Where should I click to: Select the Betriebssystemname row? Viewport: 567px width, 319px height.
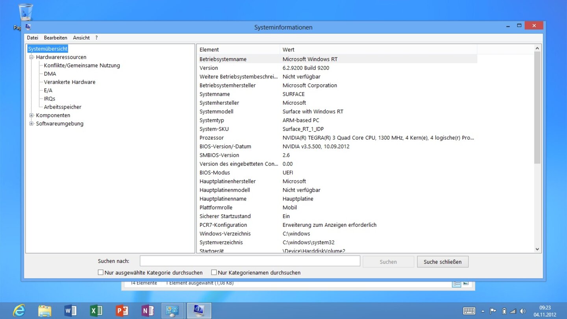[337, 59]
